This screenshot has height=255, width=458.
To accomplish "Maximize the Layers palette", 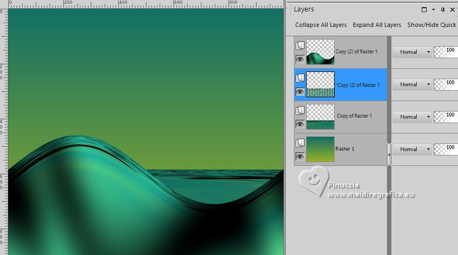I will pyautogui.click(x=424, y=10).
